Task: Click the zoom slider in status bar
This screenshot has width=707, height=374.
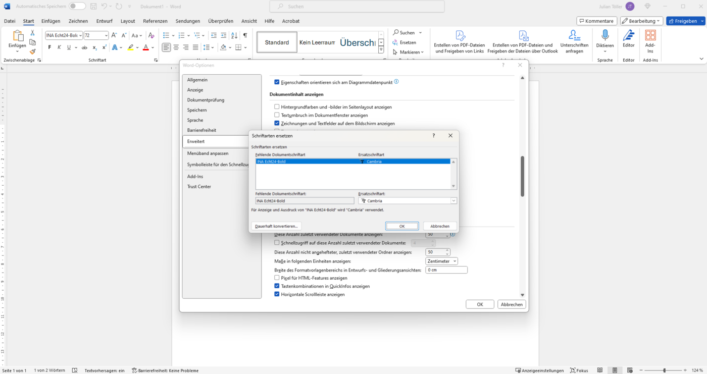Action: click(x=665, y=370)
